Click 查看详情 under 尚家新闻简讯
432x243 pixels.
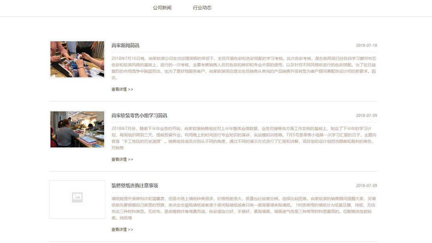click(119, 90)
